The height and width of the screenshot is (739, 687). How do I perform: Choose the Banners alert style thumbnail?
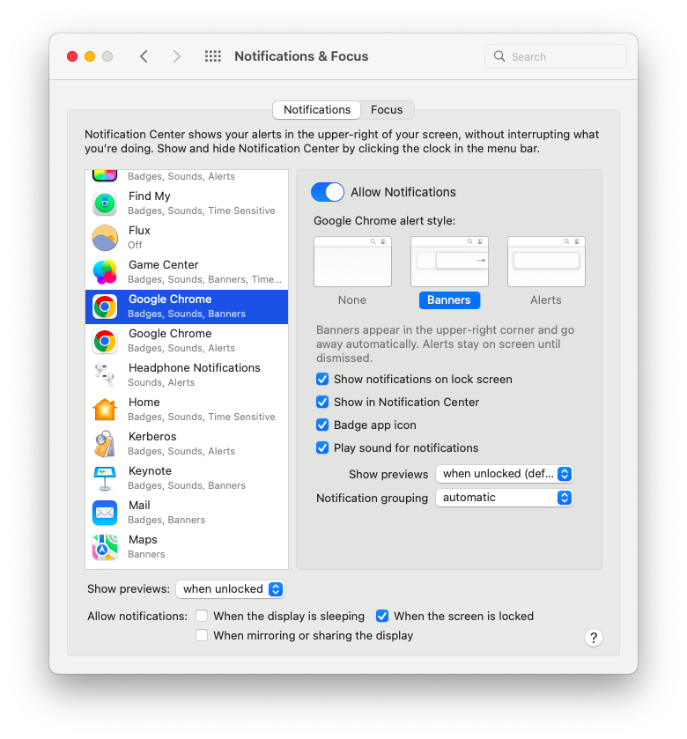449,262
